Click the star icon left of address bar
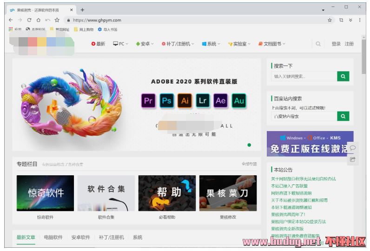This screenshot has height=251, width=370. 57,20
